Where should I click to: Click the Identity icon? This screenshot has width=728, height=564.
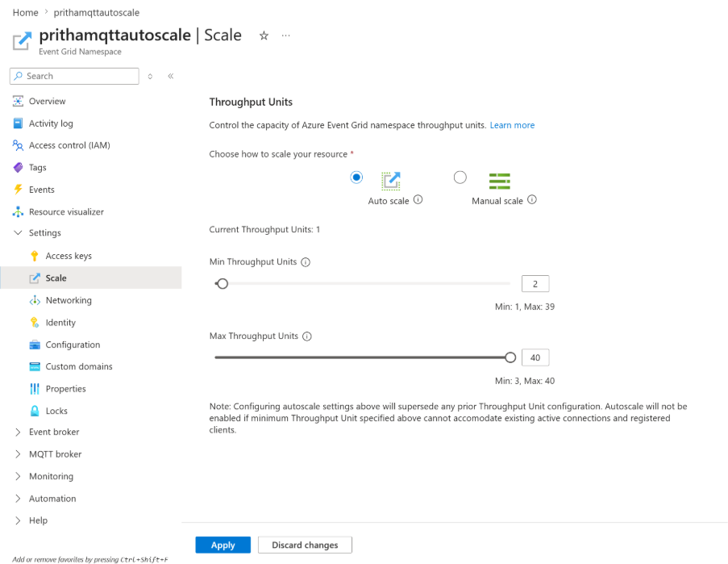point(35,323)
